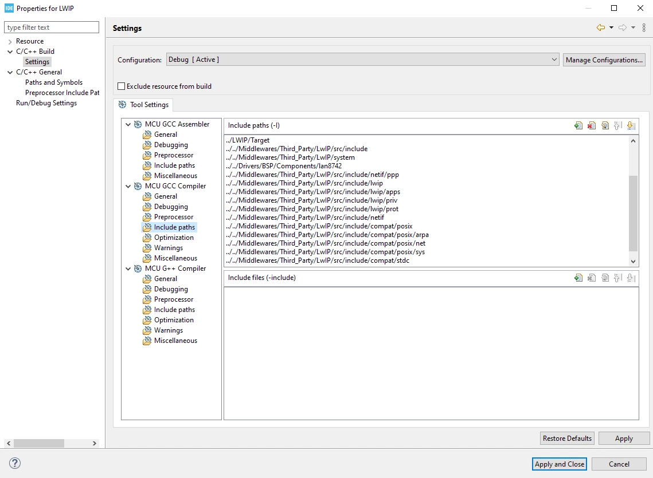Viewport: 653px width, 478px height.
Task: Expand the Resource tree node
Action: (x=10, y=41)
